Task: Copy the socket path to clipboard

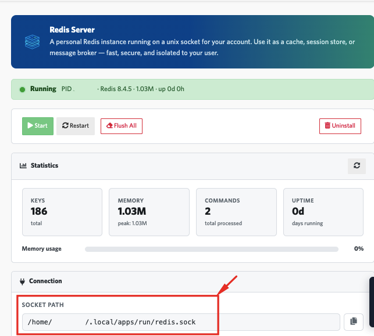Action: point(354,322)
